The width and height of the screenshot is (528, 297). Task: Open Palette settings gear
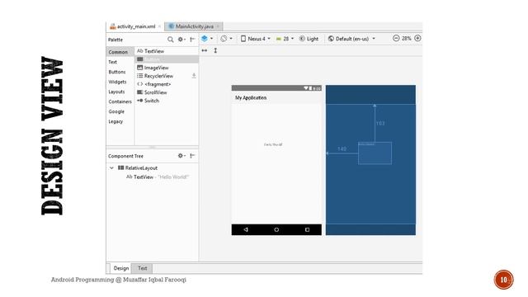pos(181,40)
